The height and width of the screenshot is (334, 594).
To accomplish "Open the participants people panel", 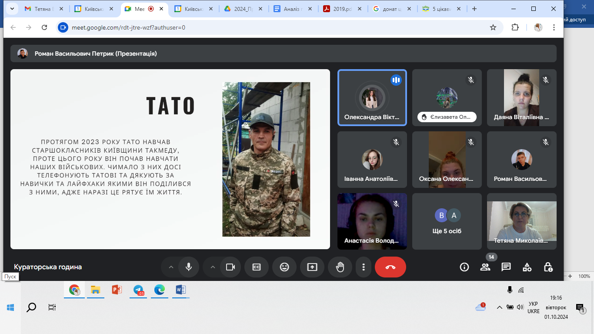I will click(485, 267).
